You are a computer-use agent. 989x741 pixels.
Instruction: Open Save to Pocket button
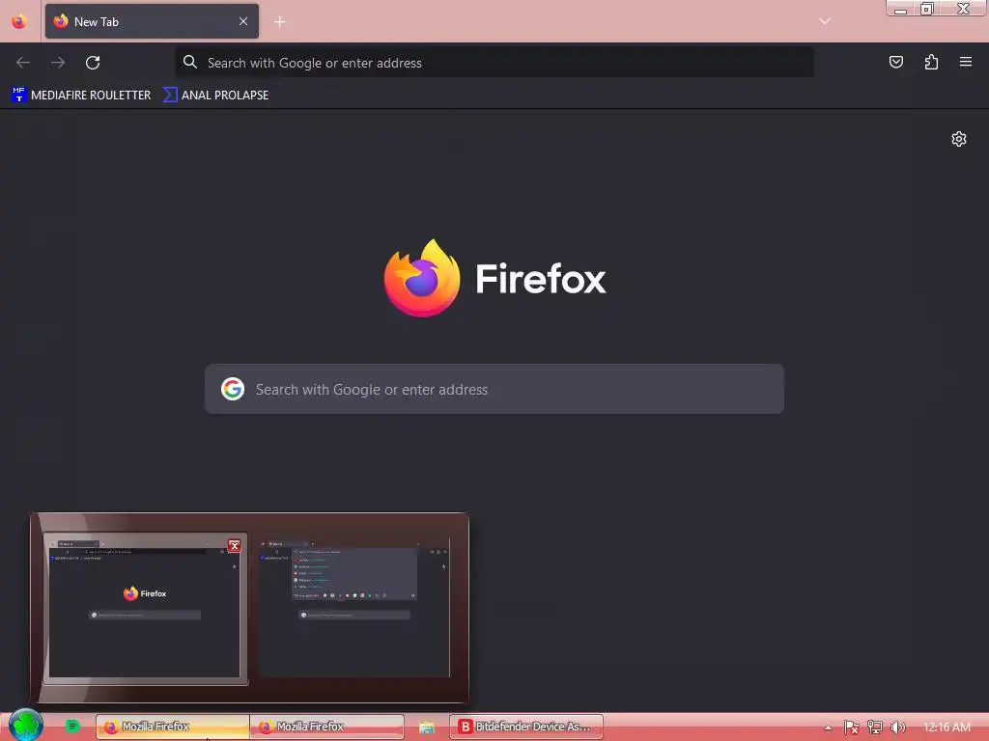895,62
